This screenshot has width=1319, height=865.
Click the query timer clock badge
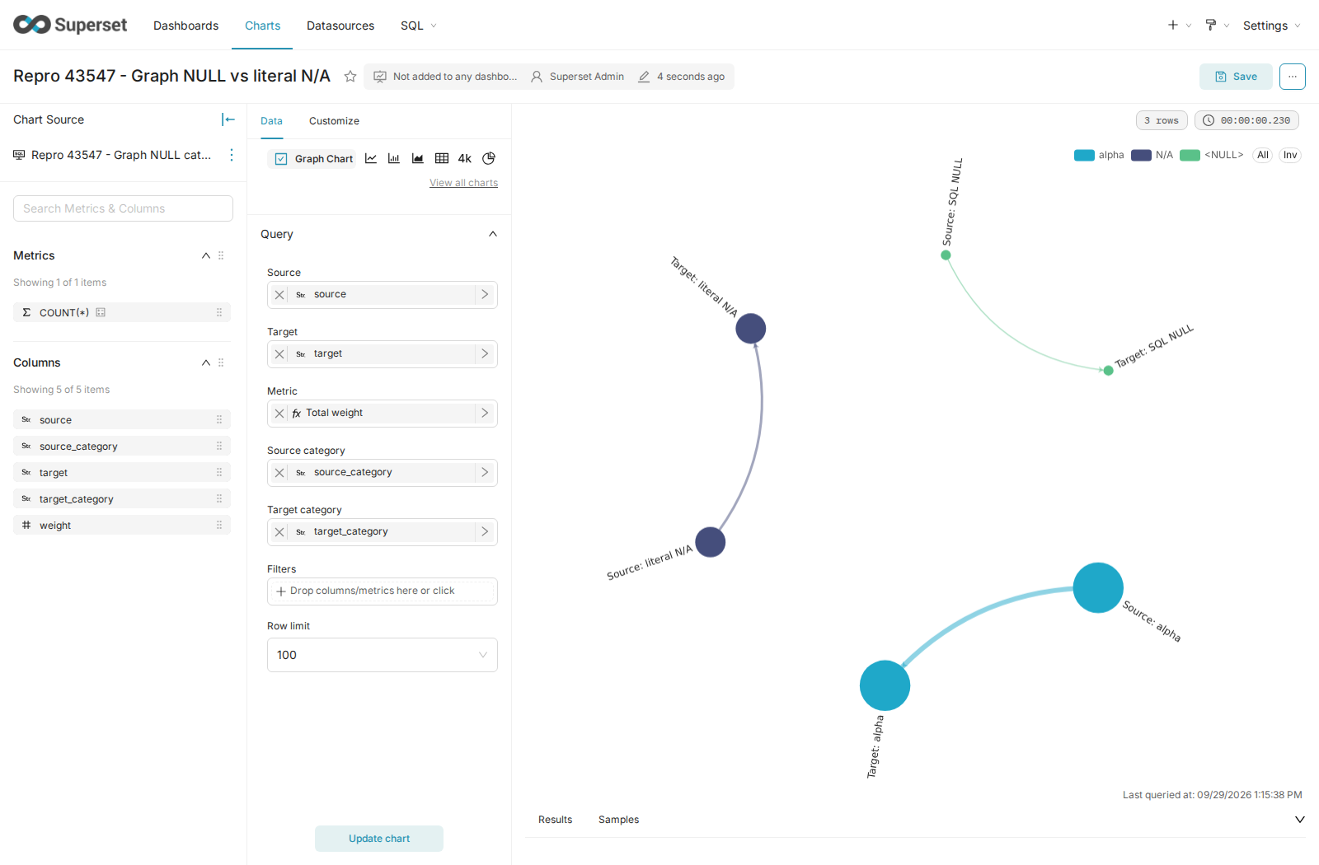click(1246, 120)
